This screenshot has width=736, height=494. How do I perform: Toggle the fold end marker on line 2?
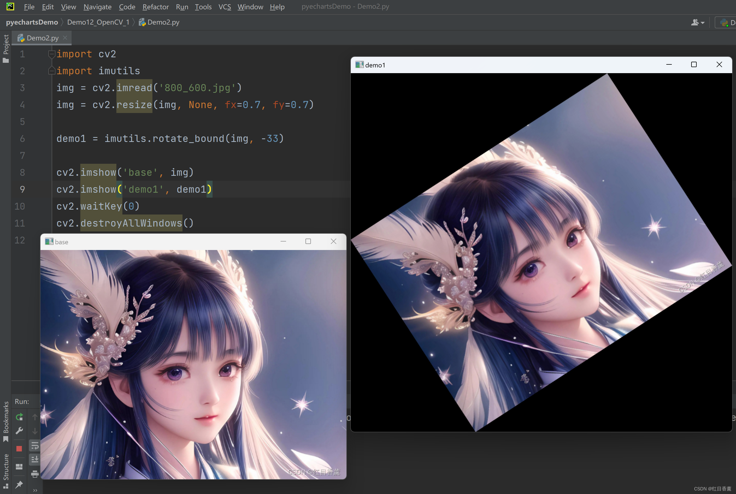(x=52, y=71)
